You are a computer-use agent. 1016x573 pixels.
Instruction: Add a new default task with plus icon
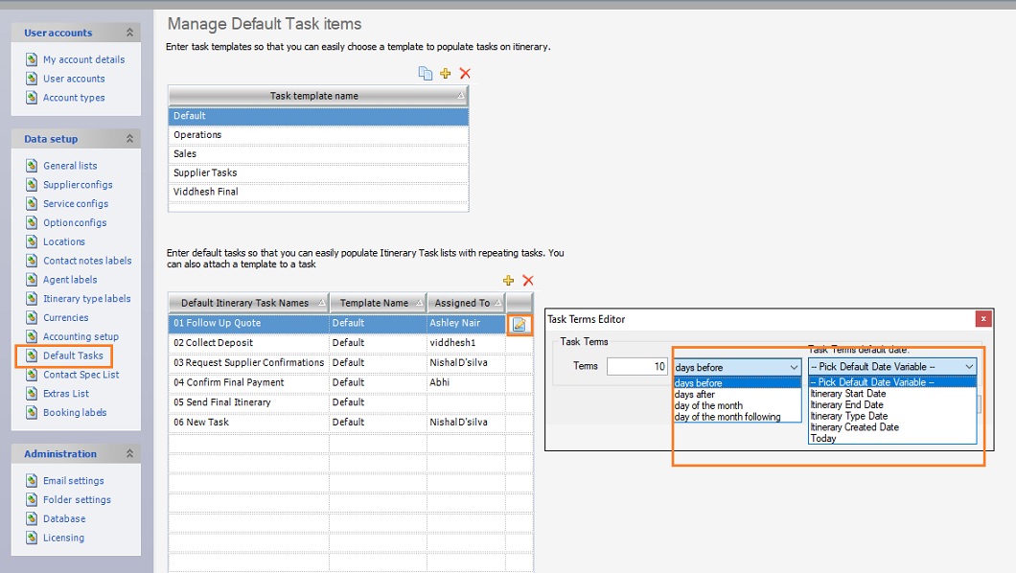click(x=508, y=281)
